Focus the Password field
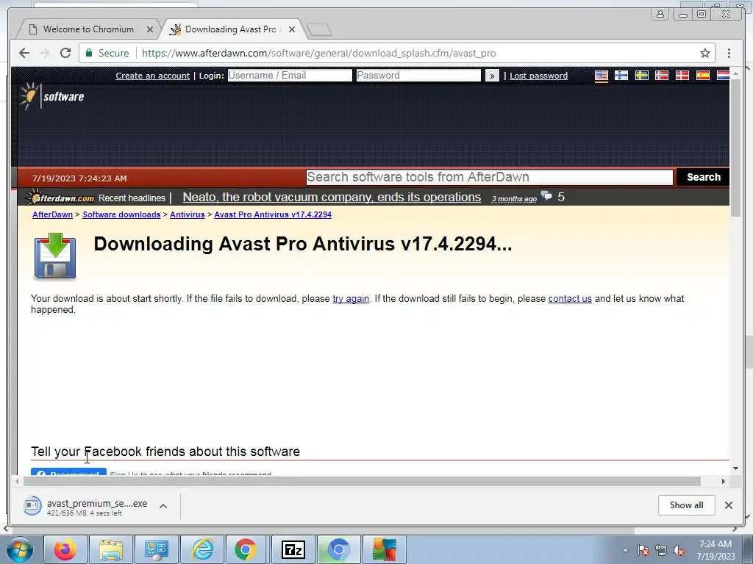Screen dimensions: 753x564 point(418,76)
